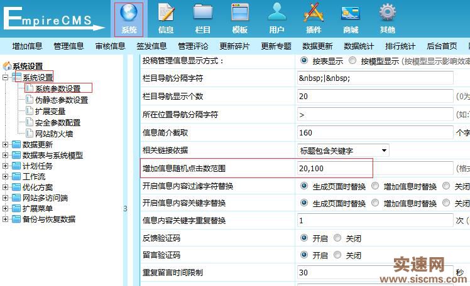Turn off 留言验证码 with 关闭

(337, 255)
